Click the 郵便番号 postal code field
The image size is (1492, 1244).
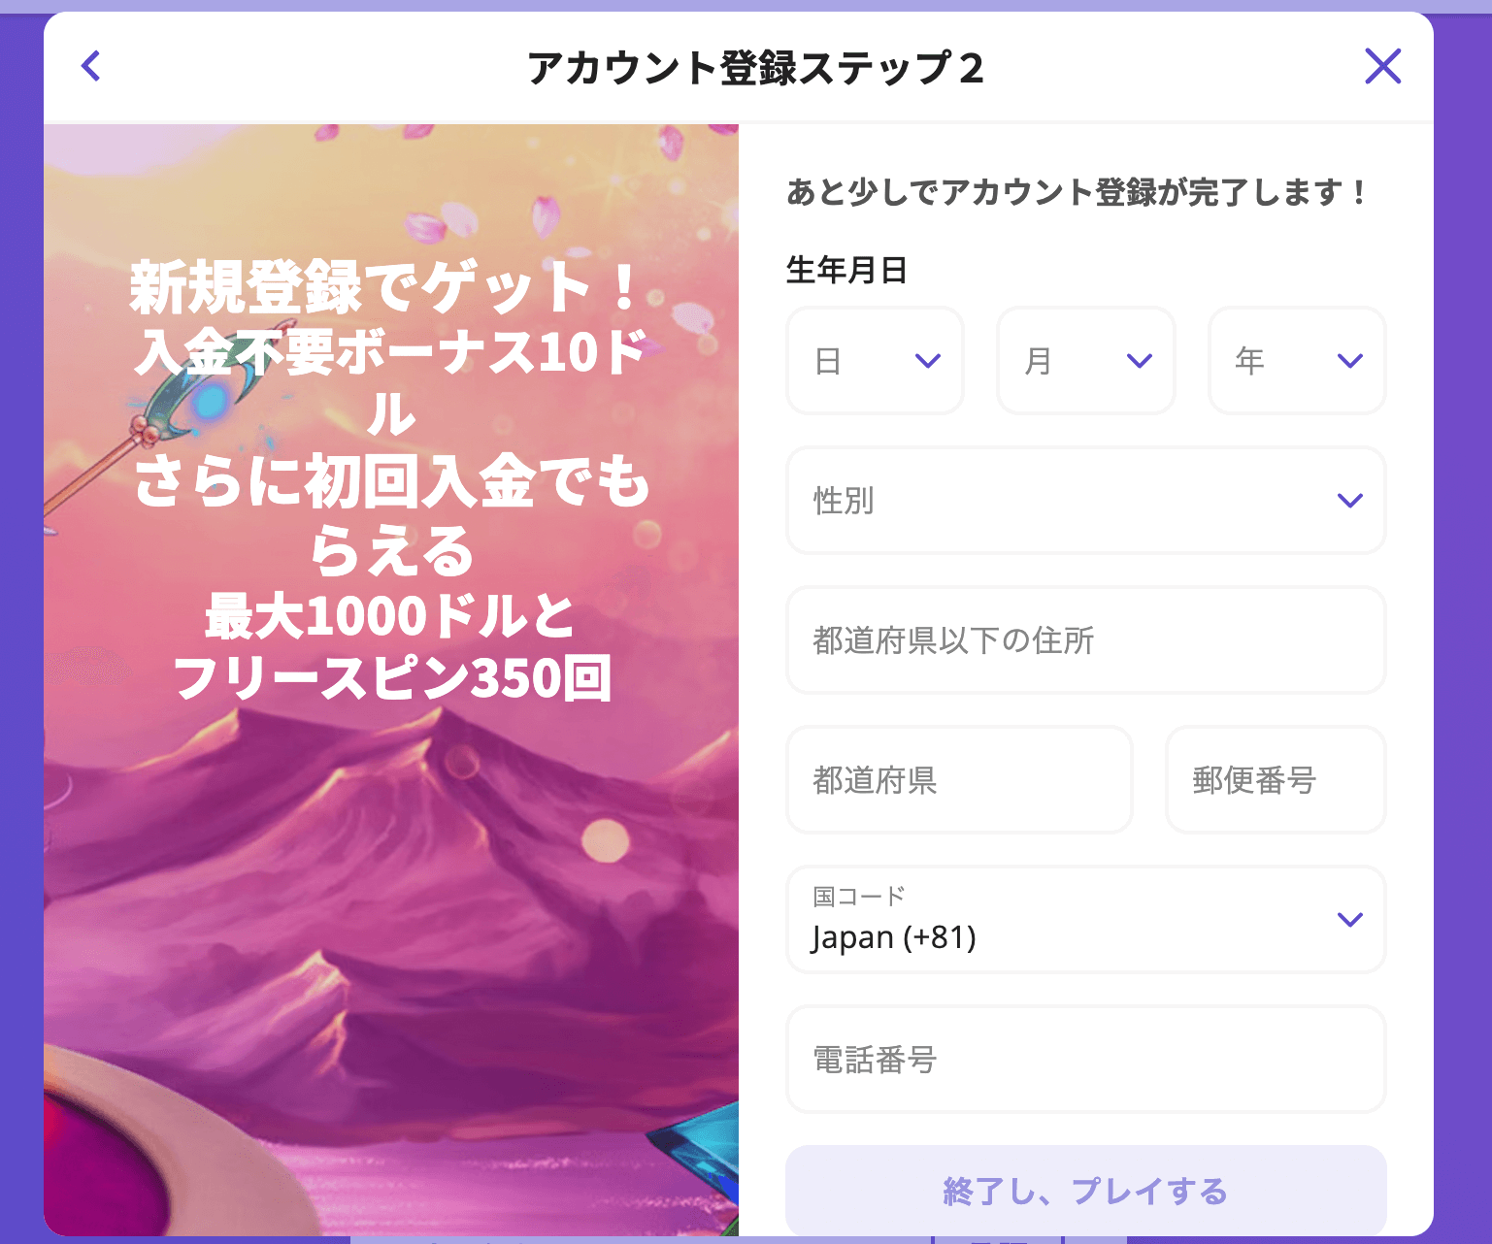tap(1276, 780)
